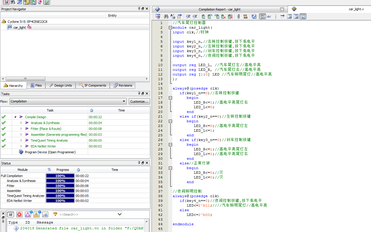Click the blue arrow go-to-line icon

(282, 17)
